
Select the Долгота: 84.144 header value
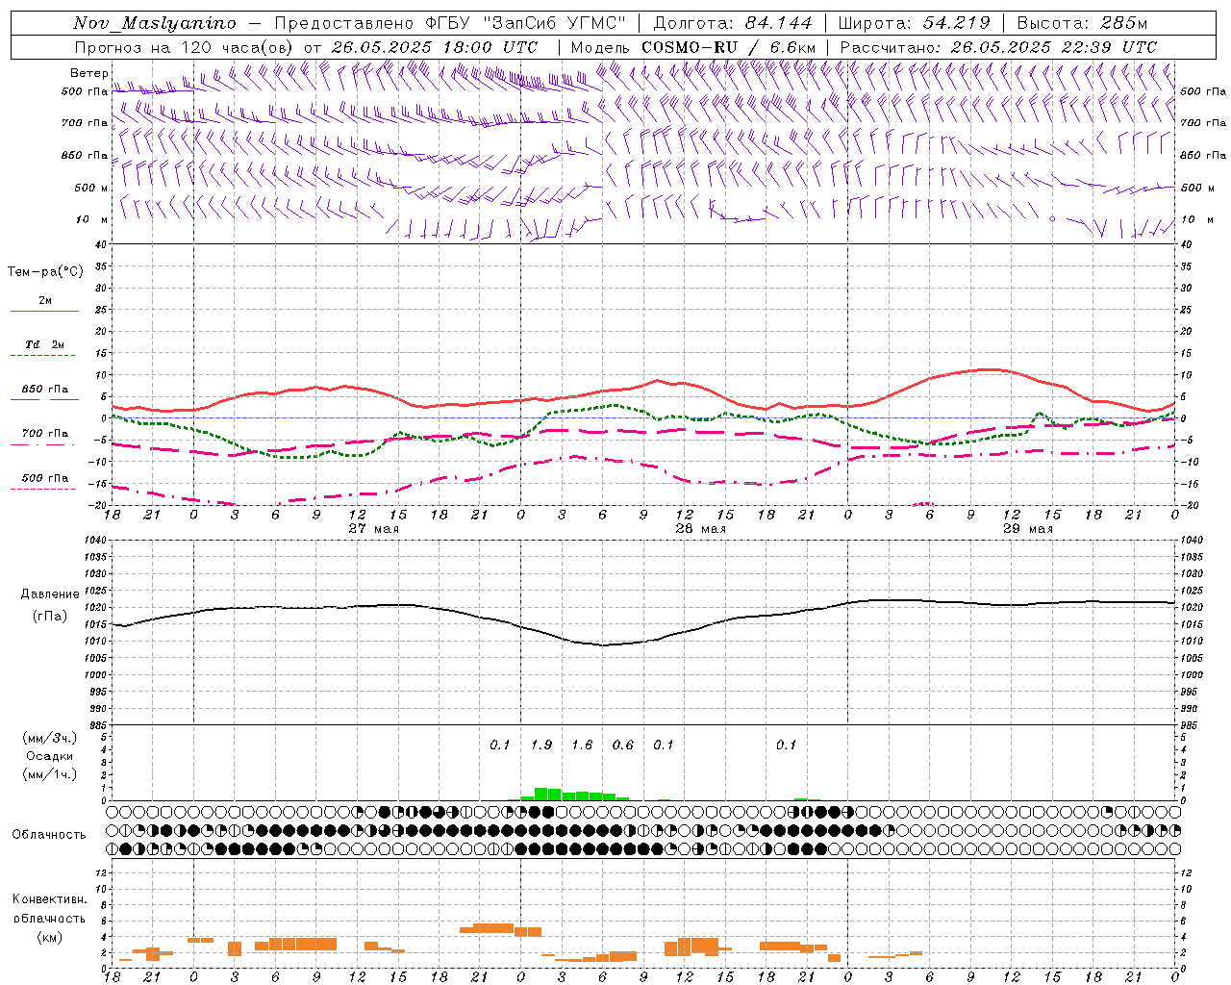coord(732,23)
